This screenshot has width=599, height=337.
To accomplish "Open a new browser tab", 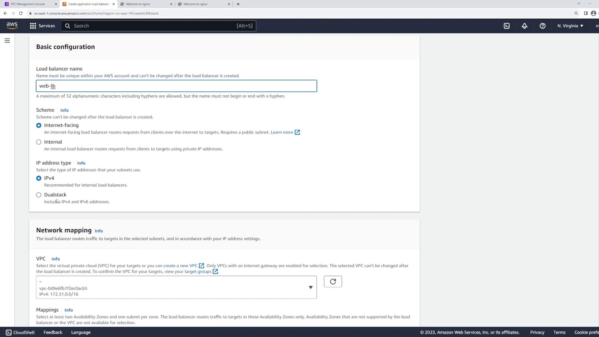I will pyautogui.click(x=238, y=4).
